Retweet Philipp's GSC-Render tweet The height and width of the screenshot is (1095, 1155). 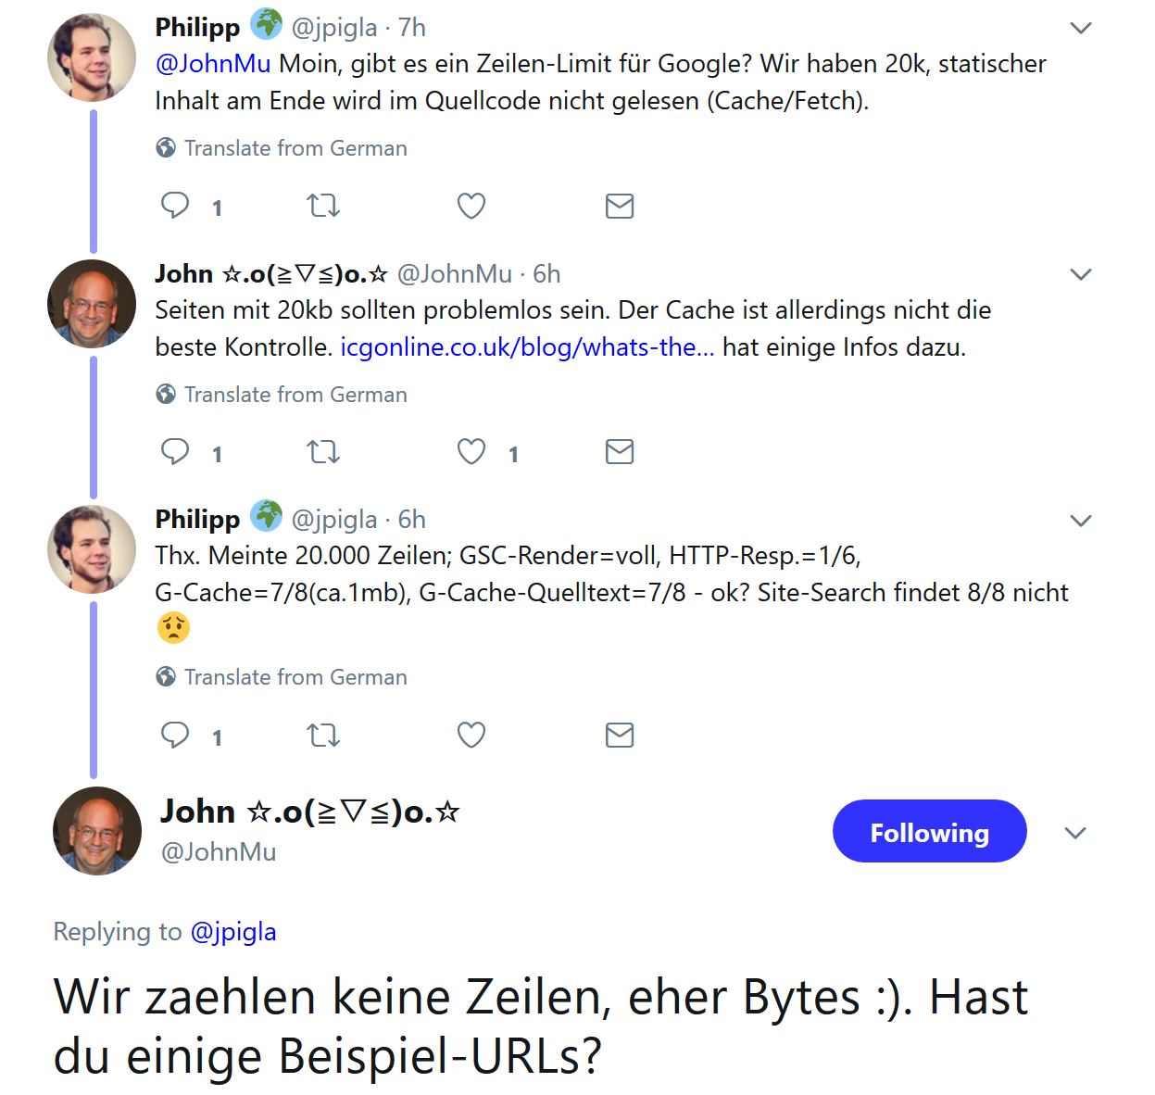(x=322, y=735)
